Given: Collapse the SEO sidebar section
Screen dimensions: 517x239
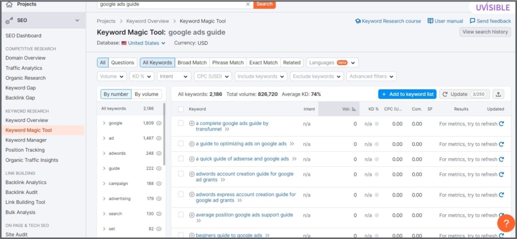Looking at the screenshot, I should 77,20.
